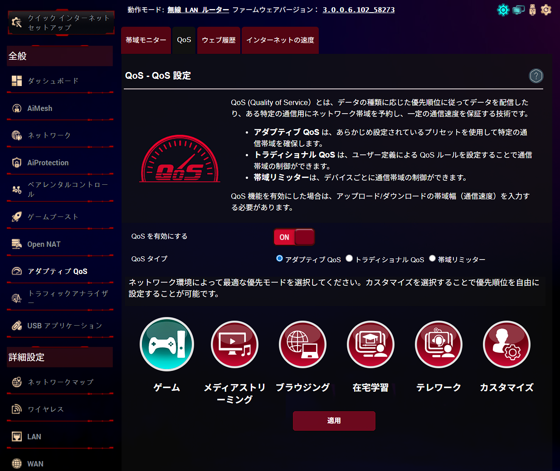Click the AiMesh sidebar icon
This screenshot has height=471, width=560.
(17, 108)
